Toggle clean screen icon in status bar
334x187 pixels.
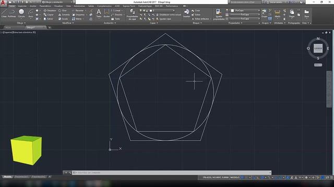pos(327,178)
